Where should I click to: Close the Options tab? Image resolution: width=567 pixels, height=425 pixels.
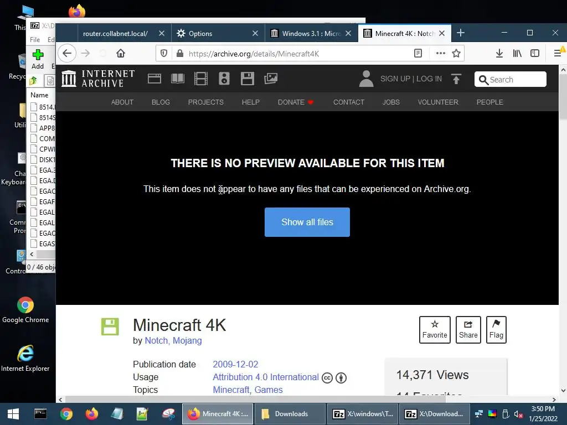point(255,34)
